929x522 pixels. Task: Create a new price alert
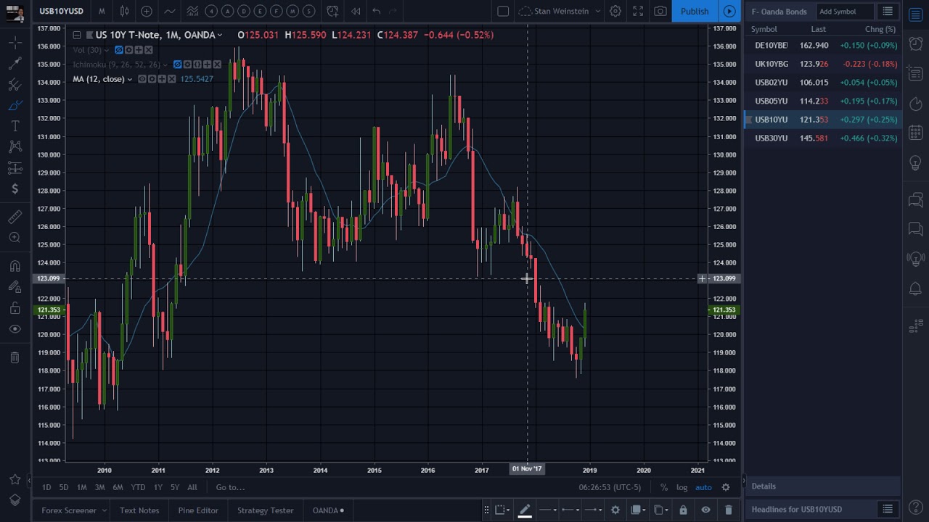pos(332,11)
